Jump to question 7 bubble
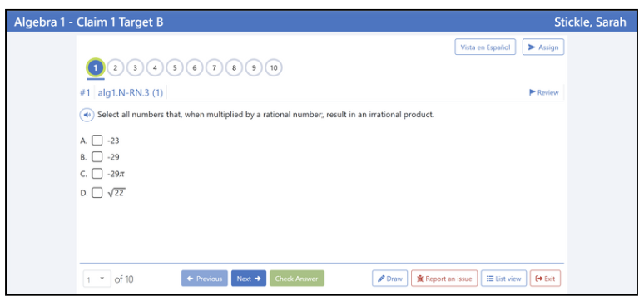Viewport: 644px width, 301px height. [x=214, y=68]
